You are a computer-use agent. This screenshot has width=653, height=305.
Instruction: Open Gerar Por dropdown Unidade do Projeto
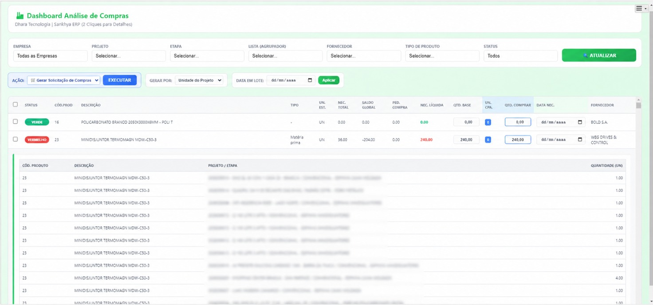199,80
